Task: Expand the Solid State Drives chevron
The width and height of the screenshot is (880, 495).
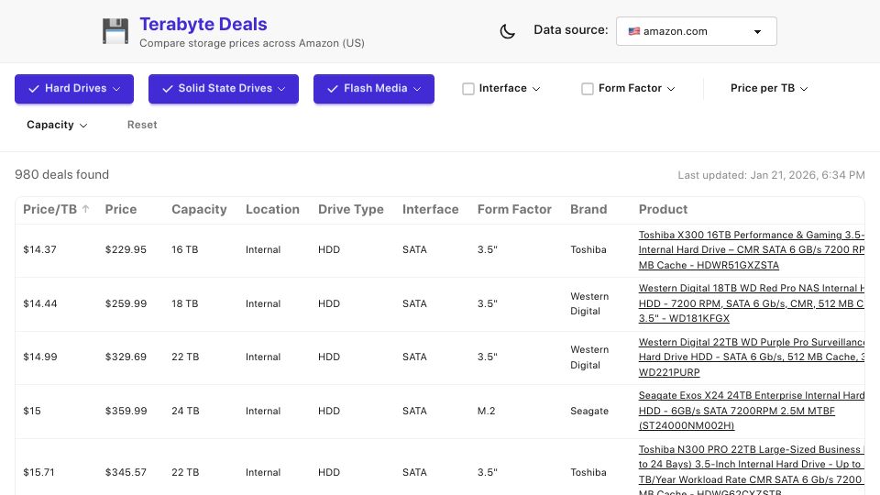Action: click(281, 89)
